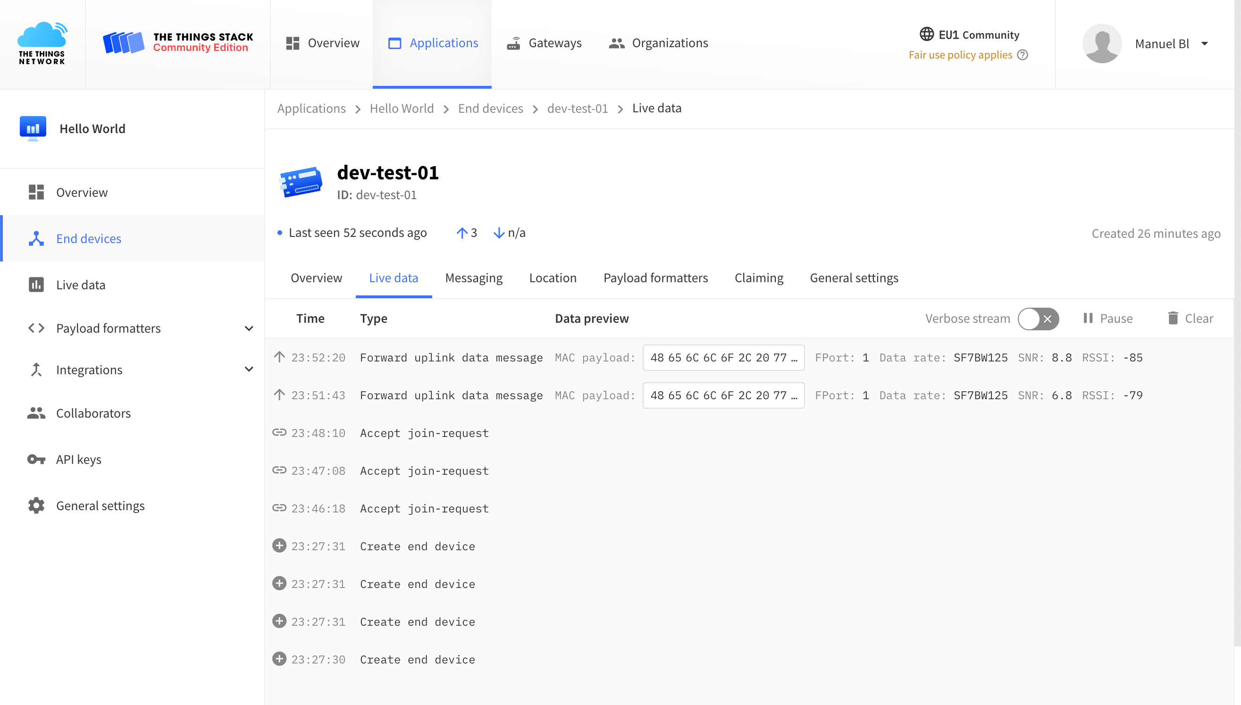Click the API keys key icon
The height and width of the screenshot is (705, 1241).
[x=36, y=459]
